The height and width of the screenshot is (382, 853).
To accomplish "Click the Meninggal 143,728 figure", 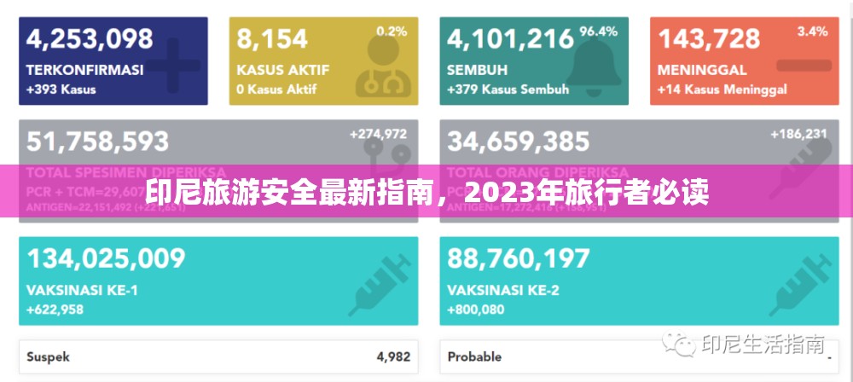I will pos(710,39).
